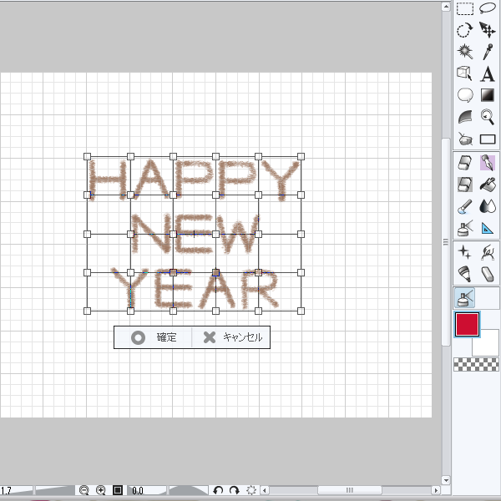Choose the transparent checkered color swatch
Screen dimensions: 501x501
[x=476, y=365]
